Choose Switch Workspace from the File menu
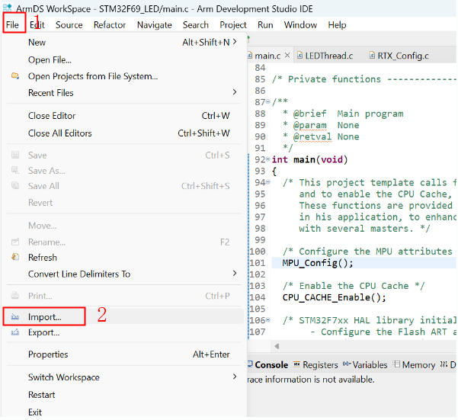 pyautogui.click(x=64, y=377)
